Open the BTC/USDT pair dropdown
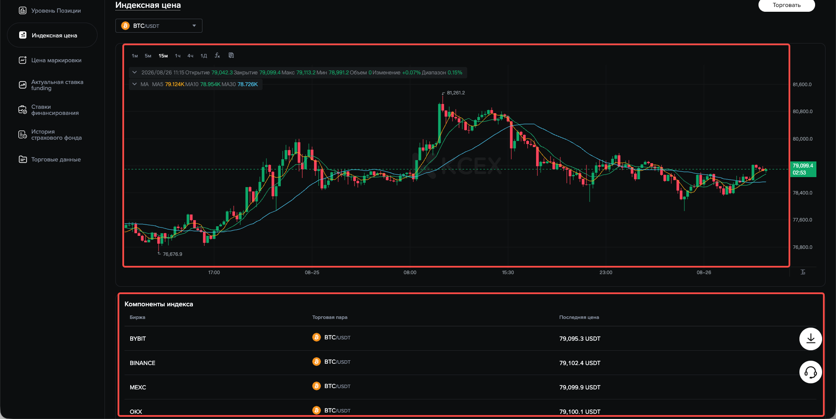Screen dimensions: 836x419 (159, 26)
